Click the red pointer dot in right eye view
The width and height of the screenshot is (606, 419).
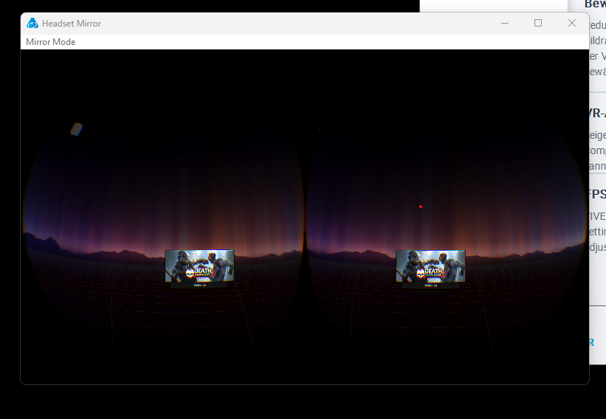click(x=421, y=207)
